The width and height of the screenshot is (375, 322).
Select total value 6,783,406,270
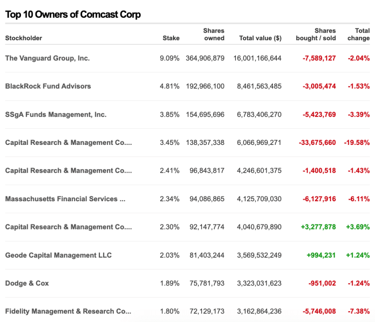(259, 114)
